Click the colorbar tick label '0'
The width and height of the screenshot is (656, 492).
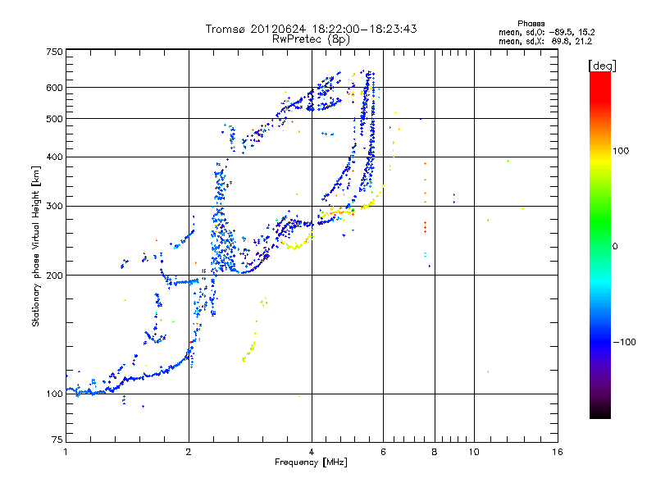coord(615,247)
